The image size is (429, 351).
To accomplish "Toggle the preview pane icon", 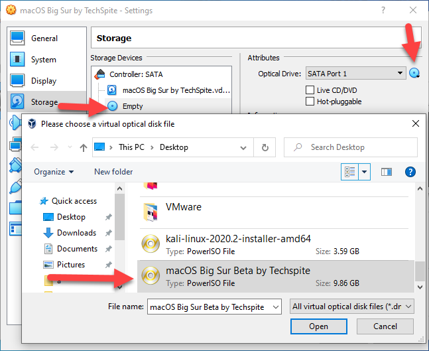I will (x=387, y=172).
